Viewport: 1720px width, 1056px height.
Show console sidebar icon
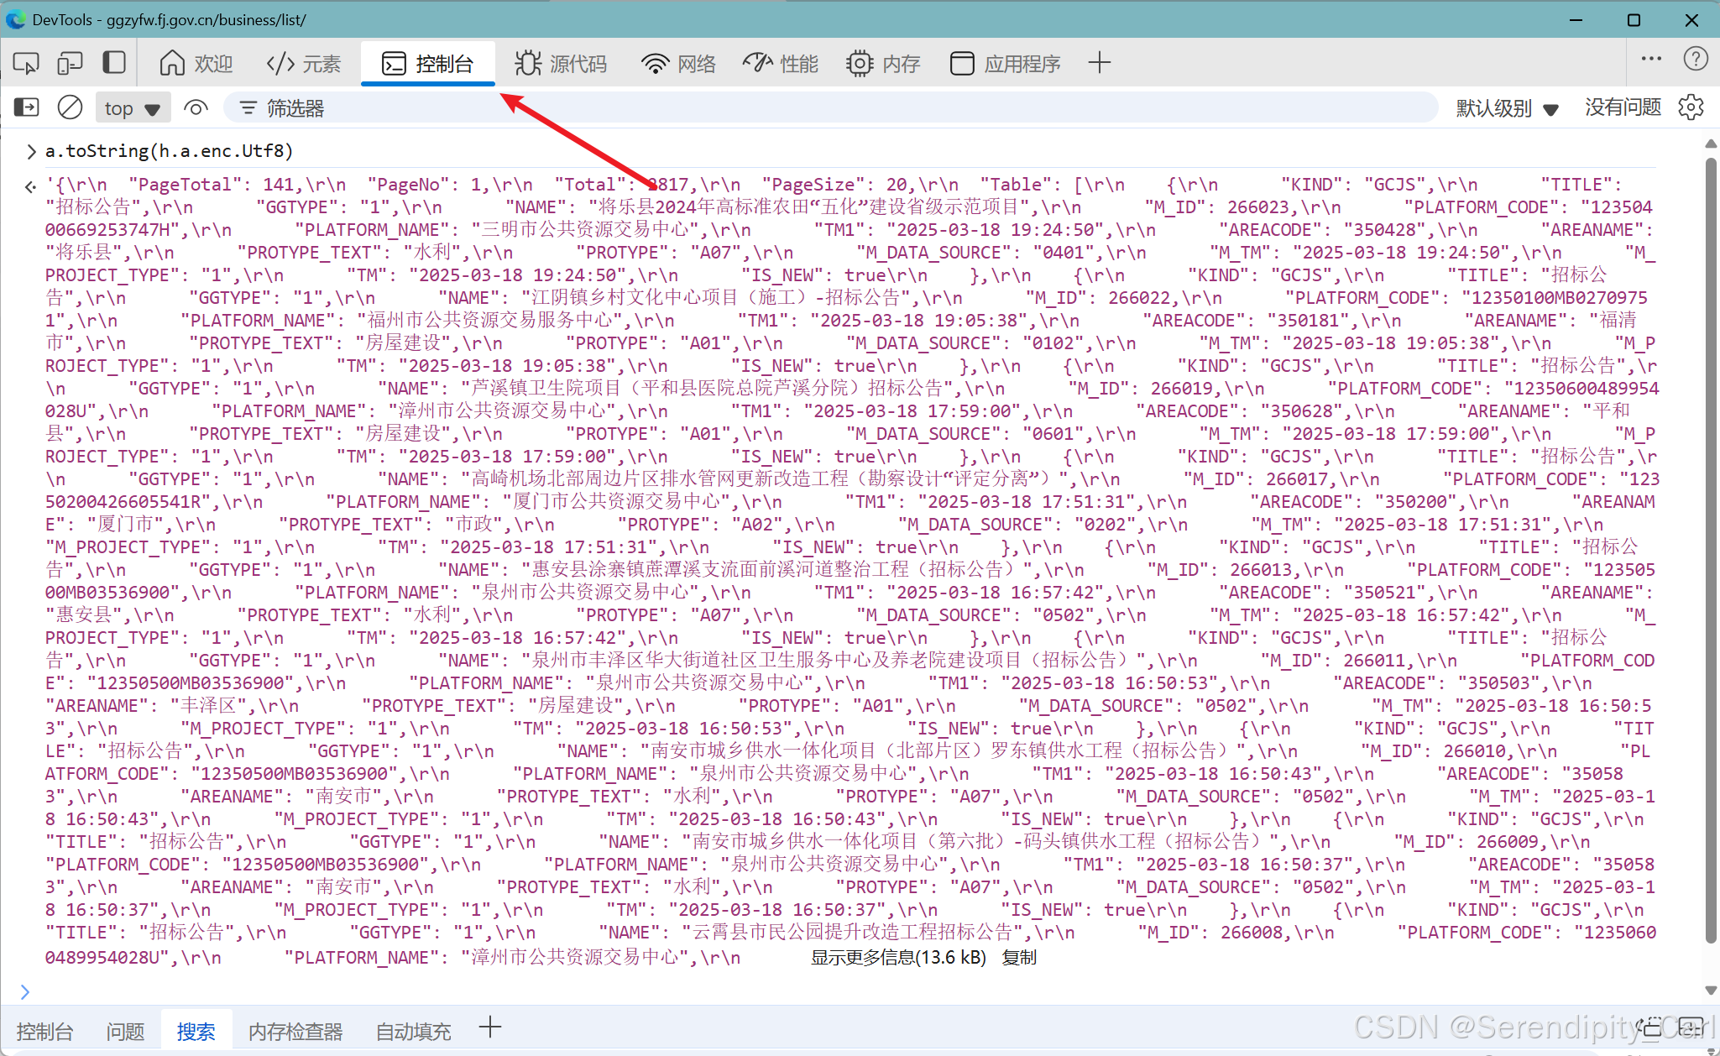click(27, 107)
